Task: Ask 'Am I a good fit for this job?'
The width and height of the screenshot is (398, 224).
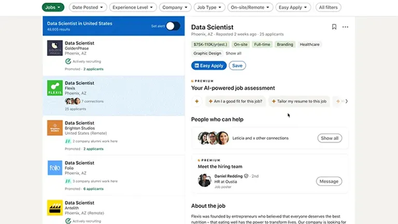Action: coord(235,101)
